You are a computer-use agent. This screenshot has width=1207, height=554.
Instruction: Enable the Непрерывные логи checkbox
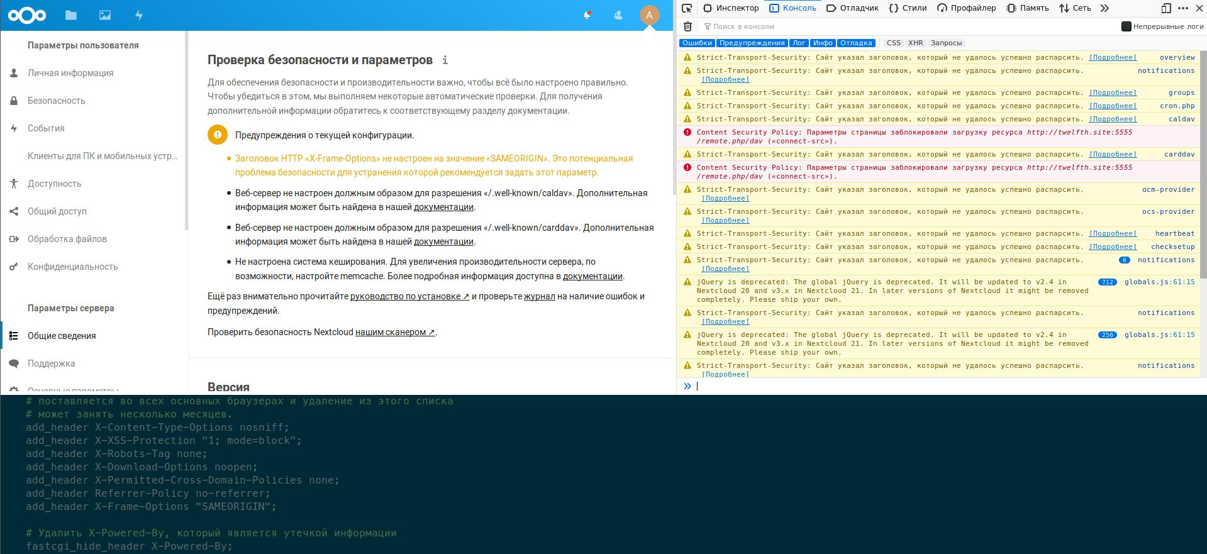1126,26
